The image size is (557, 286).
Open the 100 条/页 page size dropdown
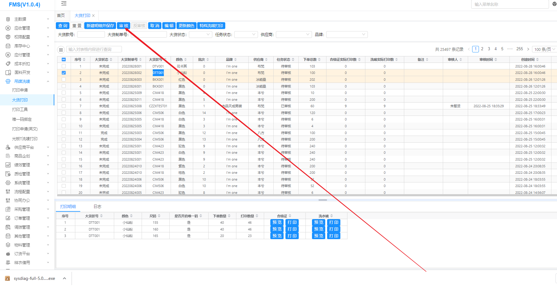click(544, 49)
